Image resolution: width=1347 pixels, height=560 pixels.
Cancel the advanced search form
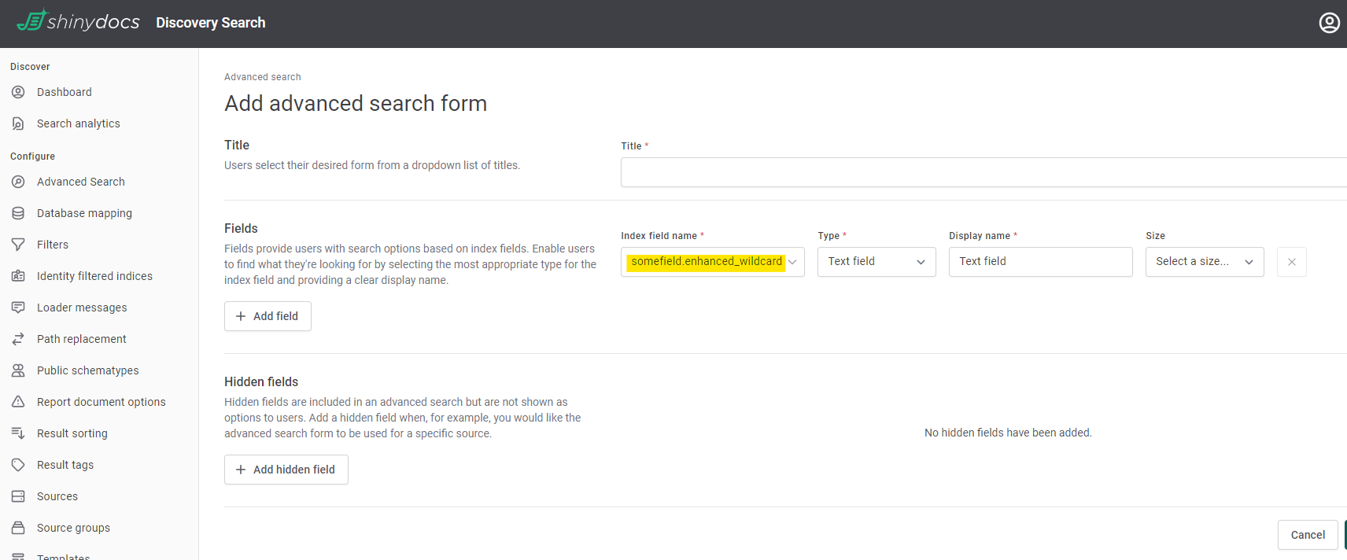point(1307,535)
